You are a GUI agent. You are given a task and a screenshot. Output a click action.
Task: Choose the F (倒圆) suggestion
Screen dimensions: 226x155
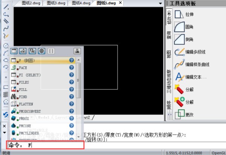(x=43, y=60)
